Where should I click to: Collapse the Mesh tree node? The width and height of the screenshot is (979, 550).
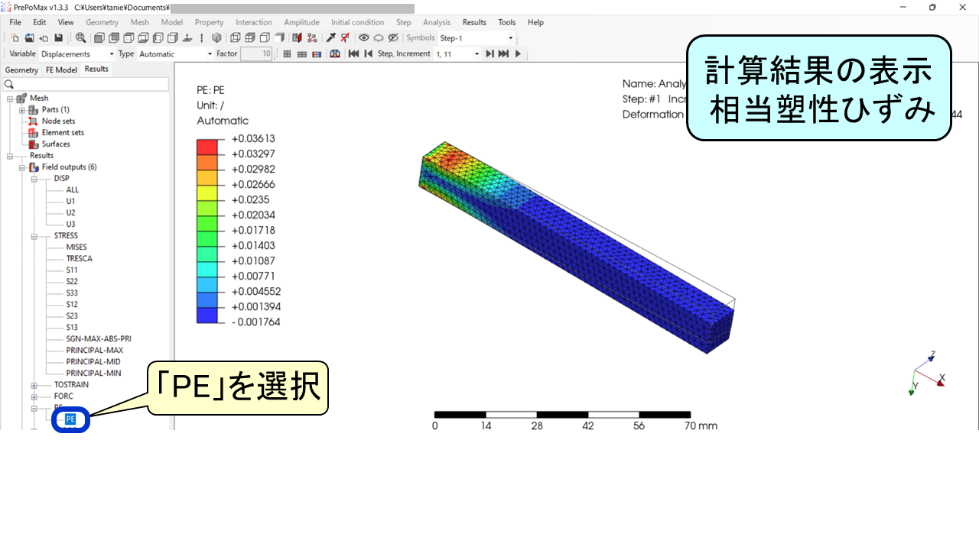click(x=10, y=99)
